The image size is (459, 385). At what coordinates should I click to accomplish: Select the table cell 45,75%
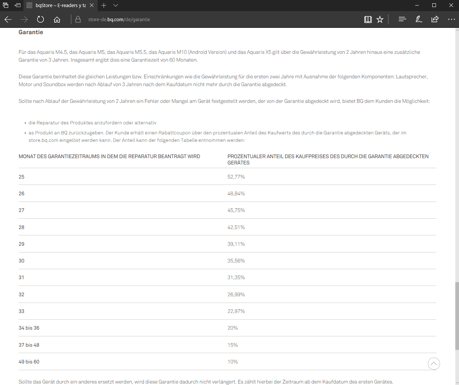coord(236,210)
